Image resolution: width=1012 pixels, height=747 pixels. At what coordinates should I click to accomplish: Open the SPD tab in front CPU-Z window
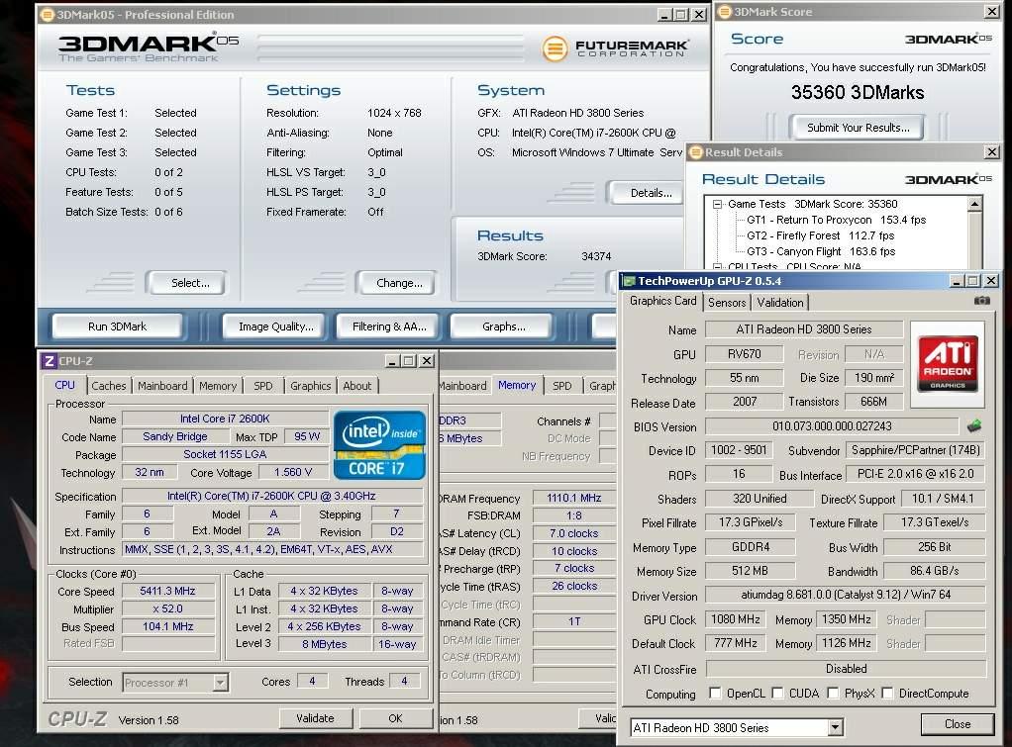pos(262,386)
